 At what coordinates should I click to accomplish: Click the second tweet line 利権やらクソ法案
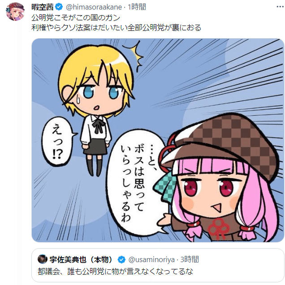pos(116,28)
